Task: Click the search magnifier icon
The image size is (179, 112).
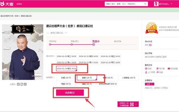Action: pyautogui.click(x=145, y=4)
